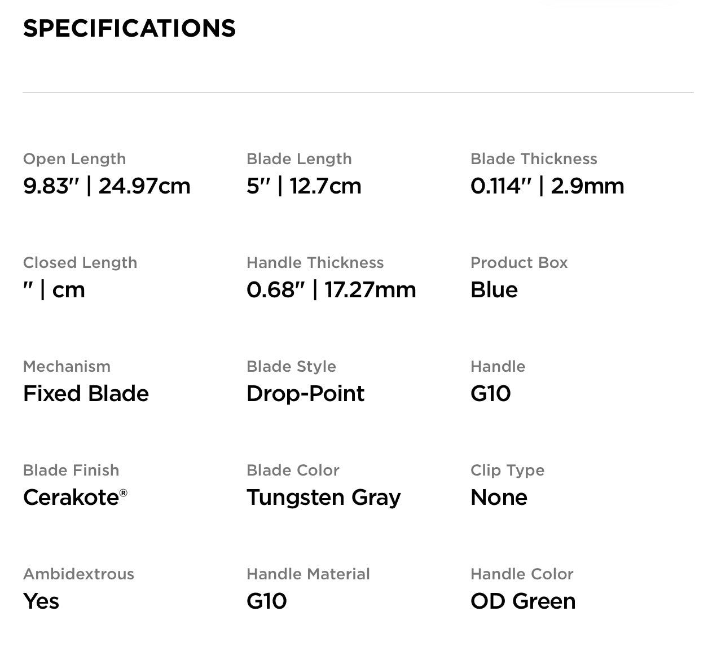Click the G10 value under Handle
The width and height of the screenshot is (708, 651).
tap(490, 394)
